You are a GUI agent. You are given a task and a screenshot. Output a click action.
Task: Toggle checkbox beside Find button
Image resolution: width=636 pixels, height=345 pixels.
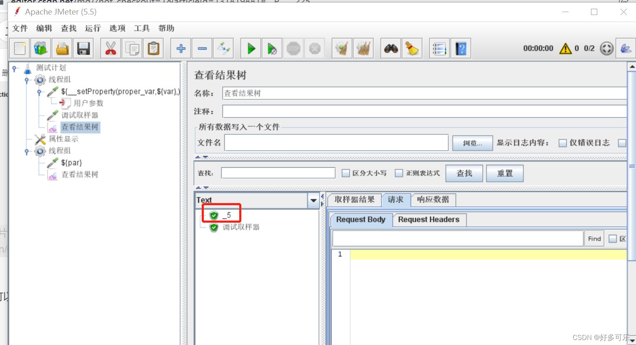tap(613, 239)
